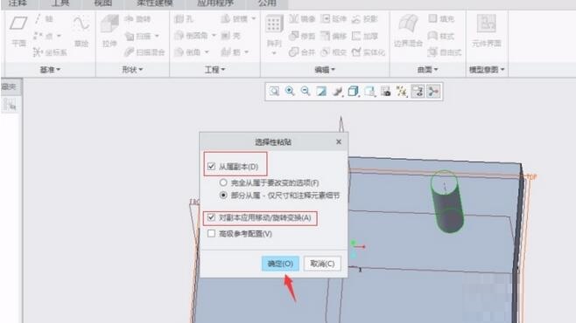This screenshot has width=576, height=323.
Task: Expand the 曲面 group dropdown
Action: [x=428, y=70]
